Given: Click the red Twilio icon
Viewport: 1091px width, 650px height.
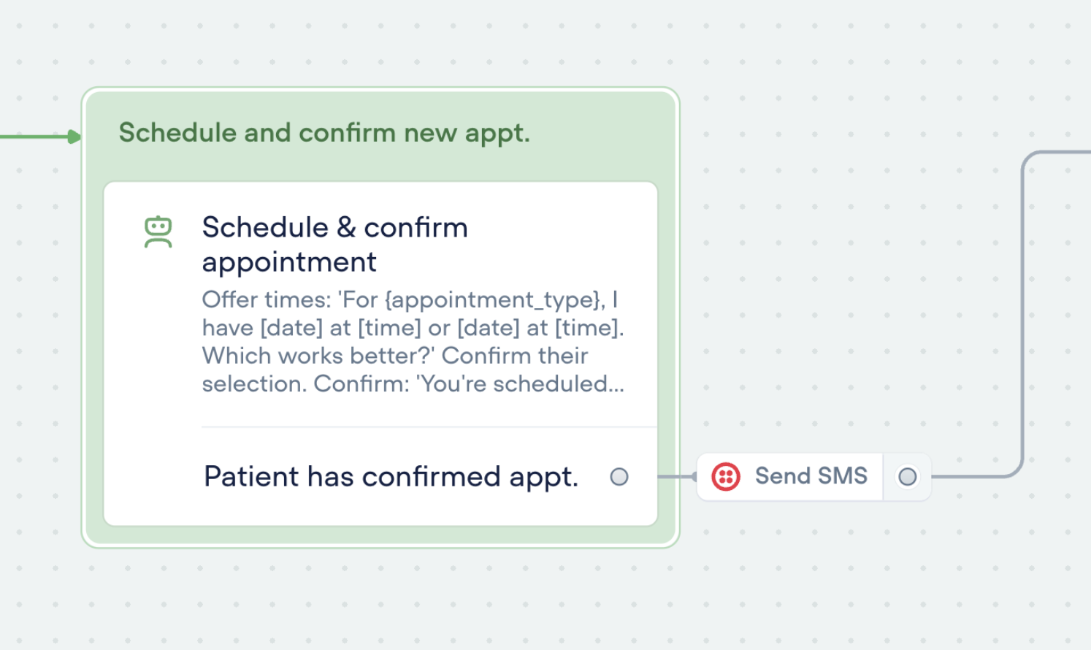Looking at the screenshot, I should click(726, 477).
